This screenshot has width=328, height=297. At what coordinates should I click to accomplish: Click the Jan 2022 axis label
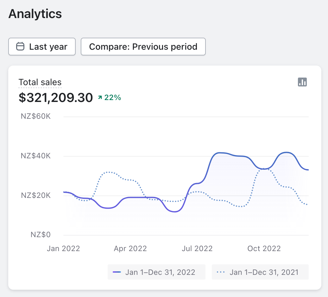63,249
